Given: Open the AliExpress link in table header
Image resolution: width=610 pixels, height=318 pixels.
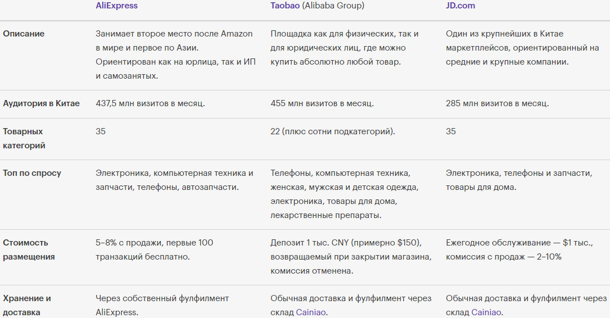Looking at the screenshot, I should pyautogui.click(x=116, y=6).
